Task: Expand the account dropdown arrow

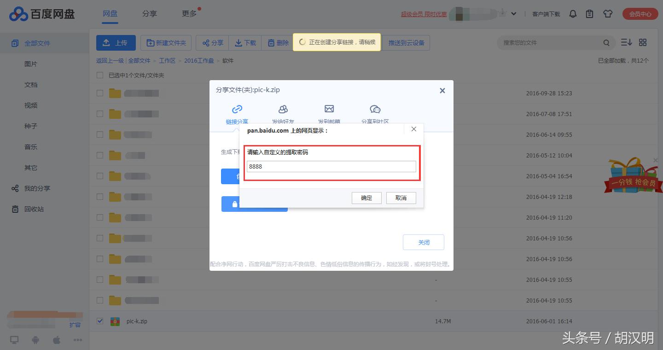Action: click(514, 14)
